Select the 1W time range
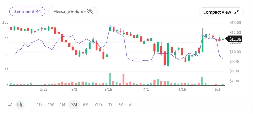The height and width of the screenshot is (114, 253). (51, 105)
